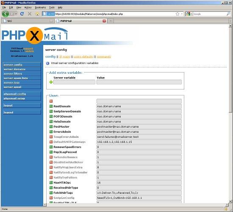This screenshot has width=233, height=212.
Task: Open the server spam lists link
Action: (16, 78)
